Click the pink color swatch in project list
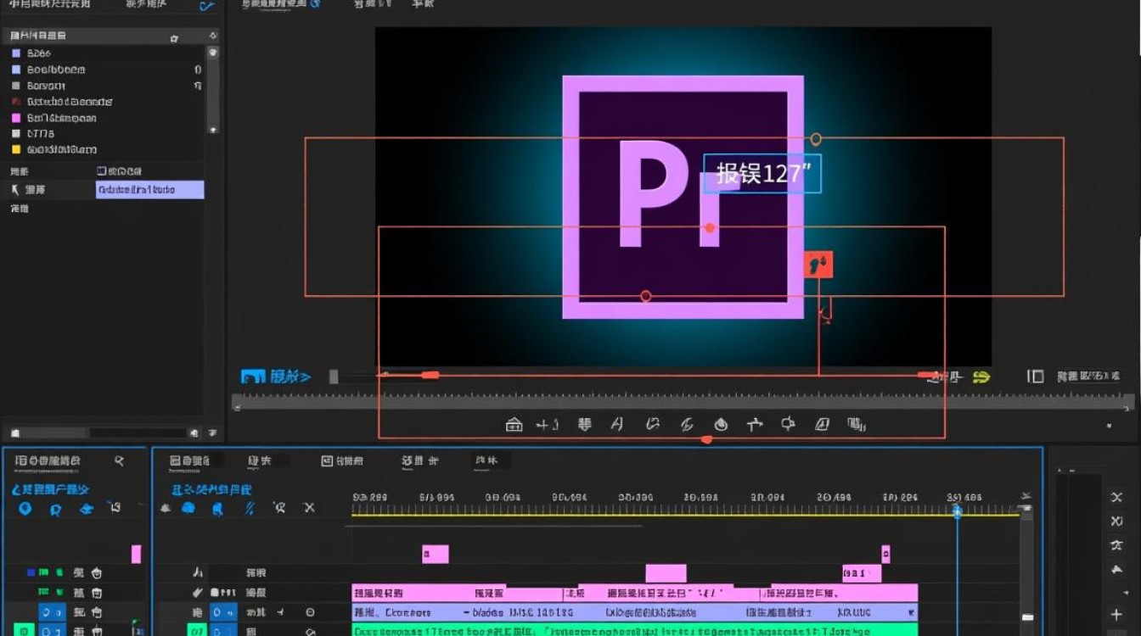The image size is (1141, 636). [15, 118]
